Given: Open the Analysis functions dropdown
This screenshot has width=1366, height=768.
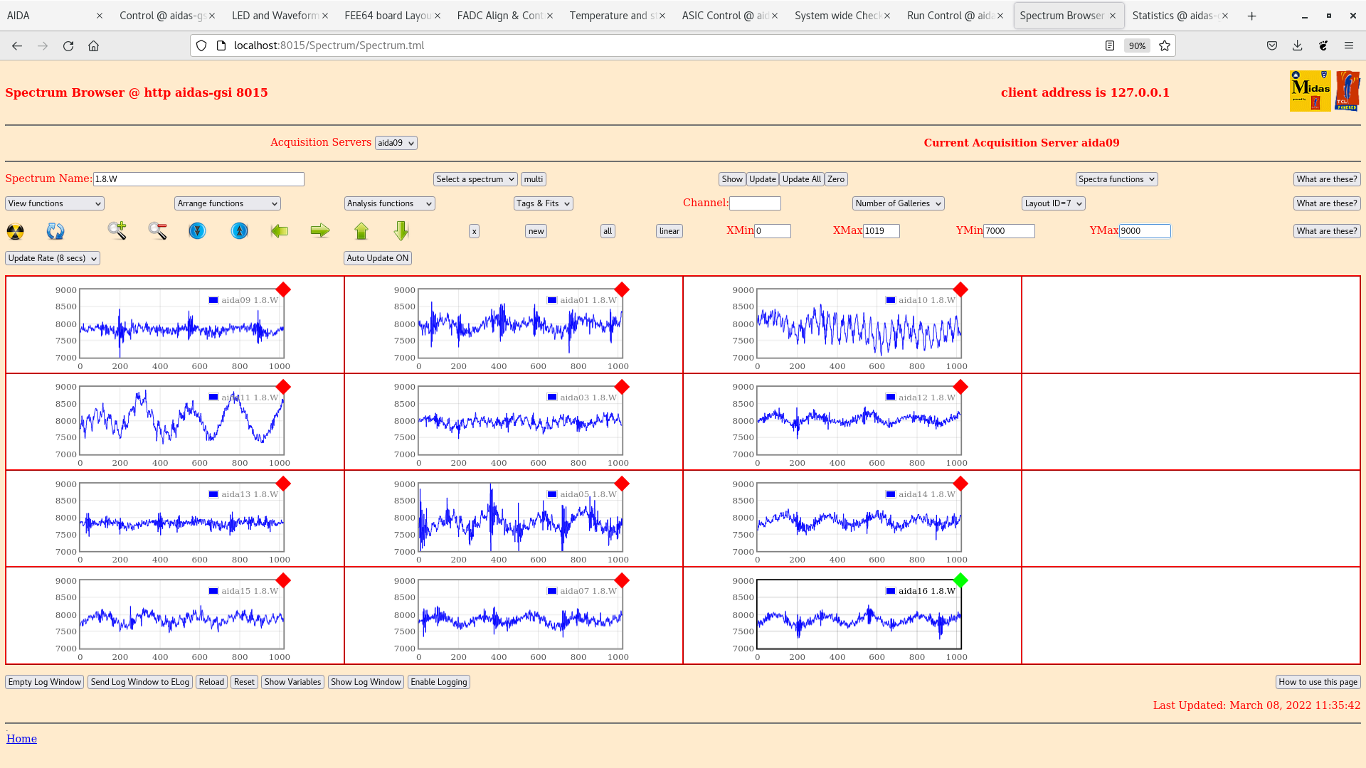Looking at the screenshot, I should point(390,203).
